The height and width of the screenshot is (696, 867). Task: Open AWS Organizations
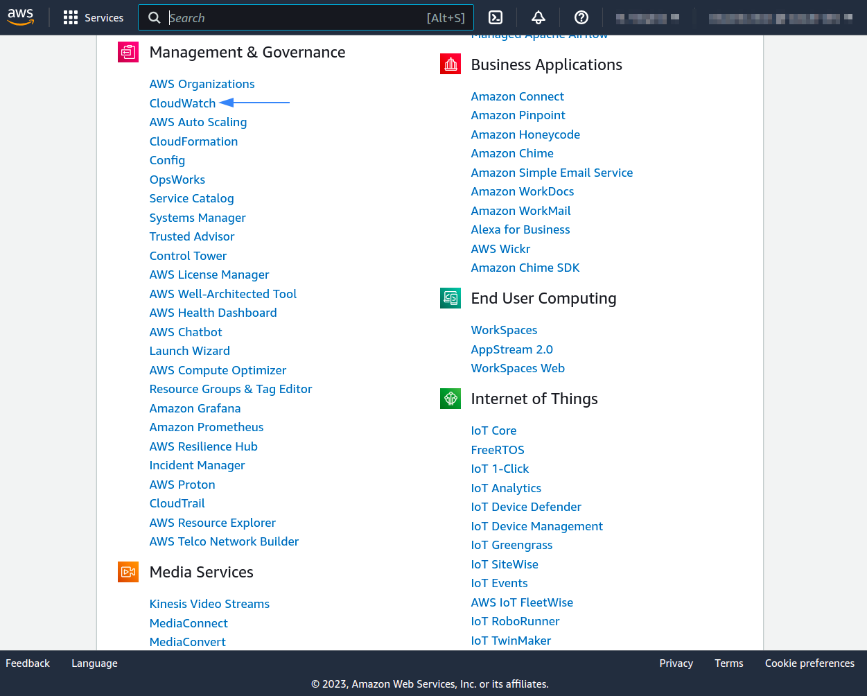point(202,84)
